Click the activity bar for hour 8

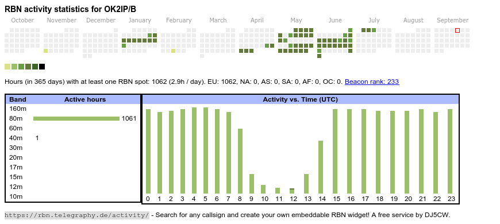pos(240,161)
